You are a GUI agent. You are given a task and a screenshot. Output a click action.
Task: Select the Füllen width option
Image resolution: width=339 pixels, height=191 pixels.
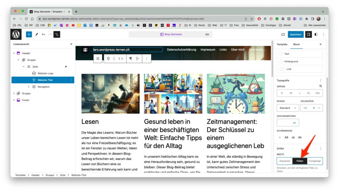tap(300, 161)
